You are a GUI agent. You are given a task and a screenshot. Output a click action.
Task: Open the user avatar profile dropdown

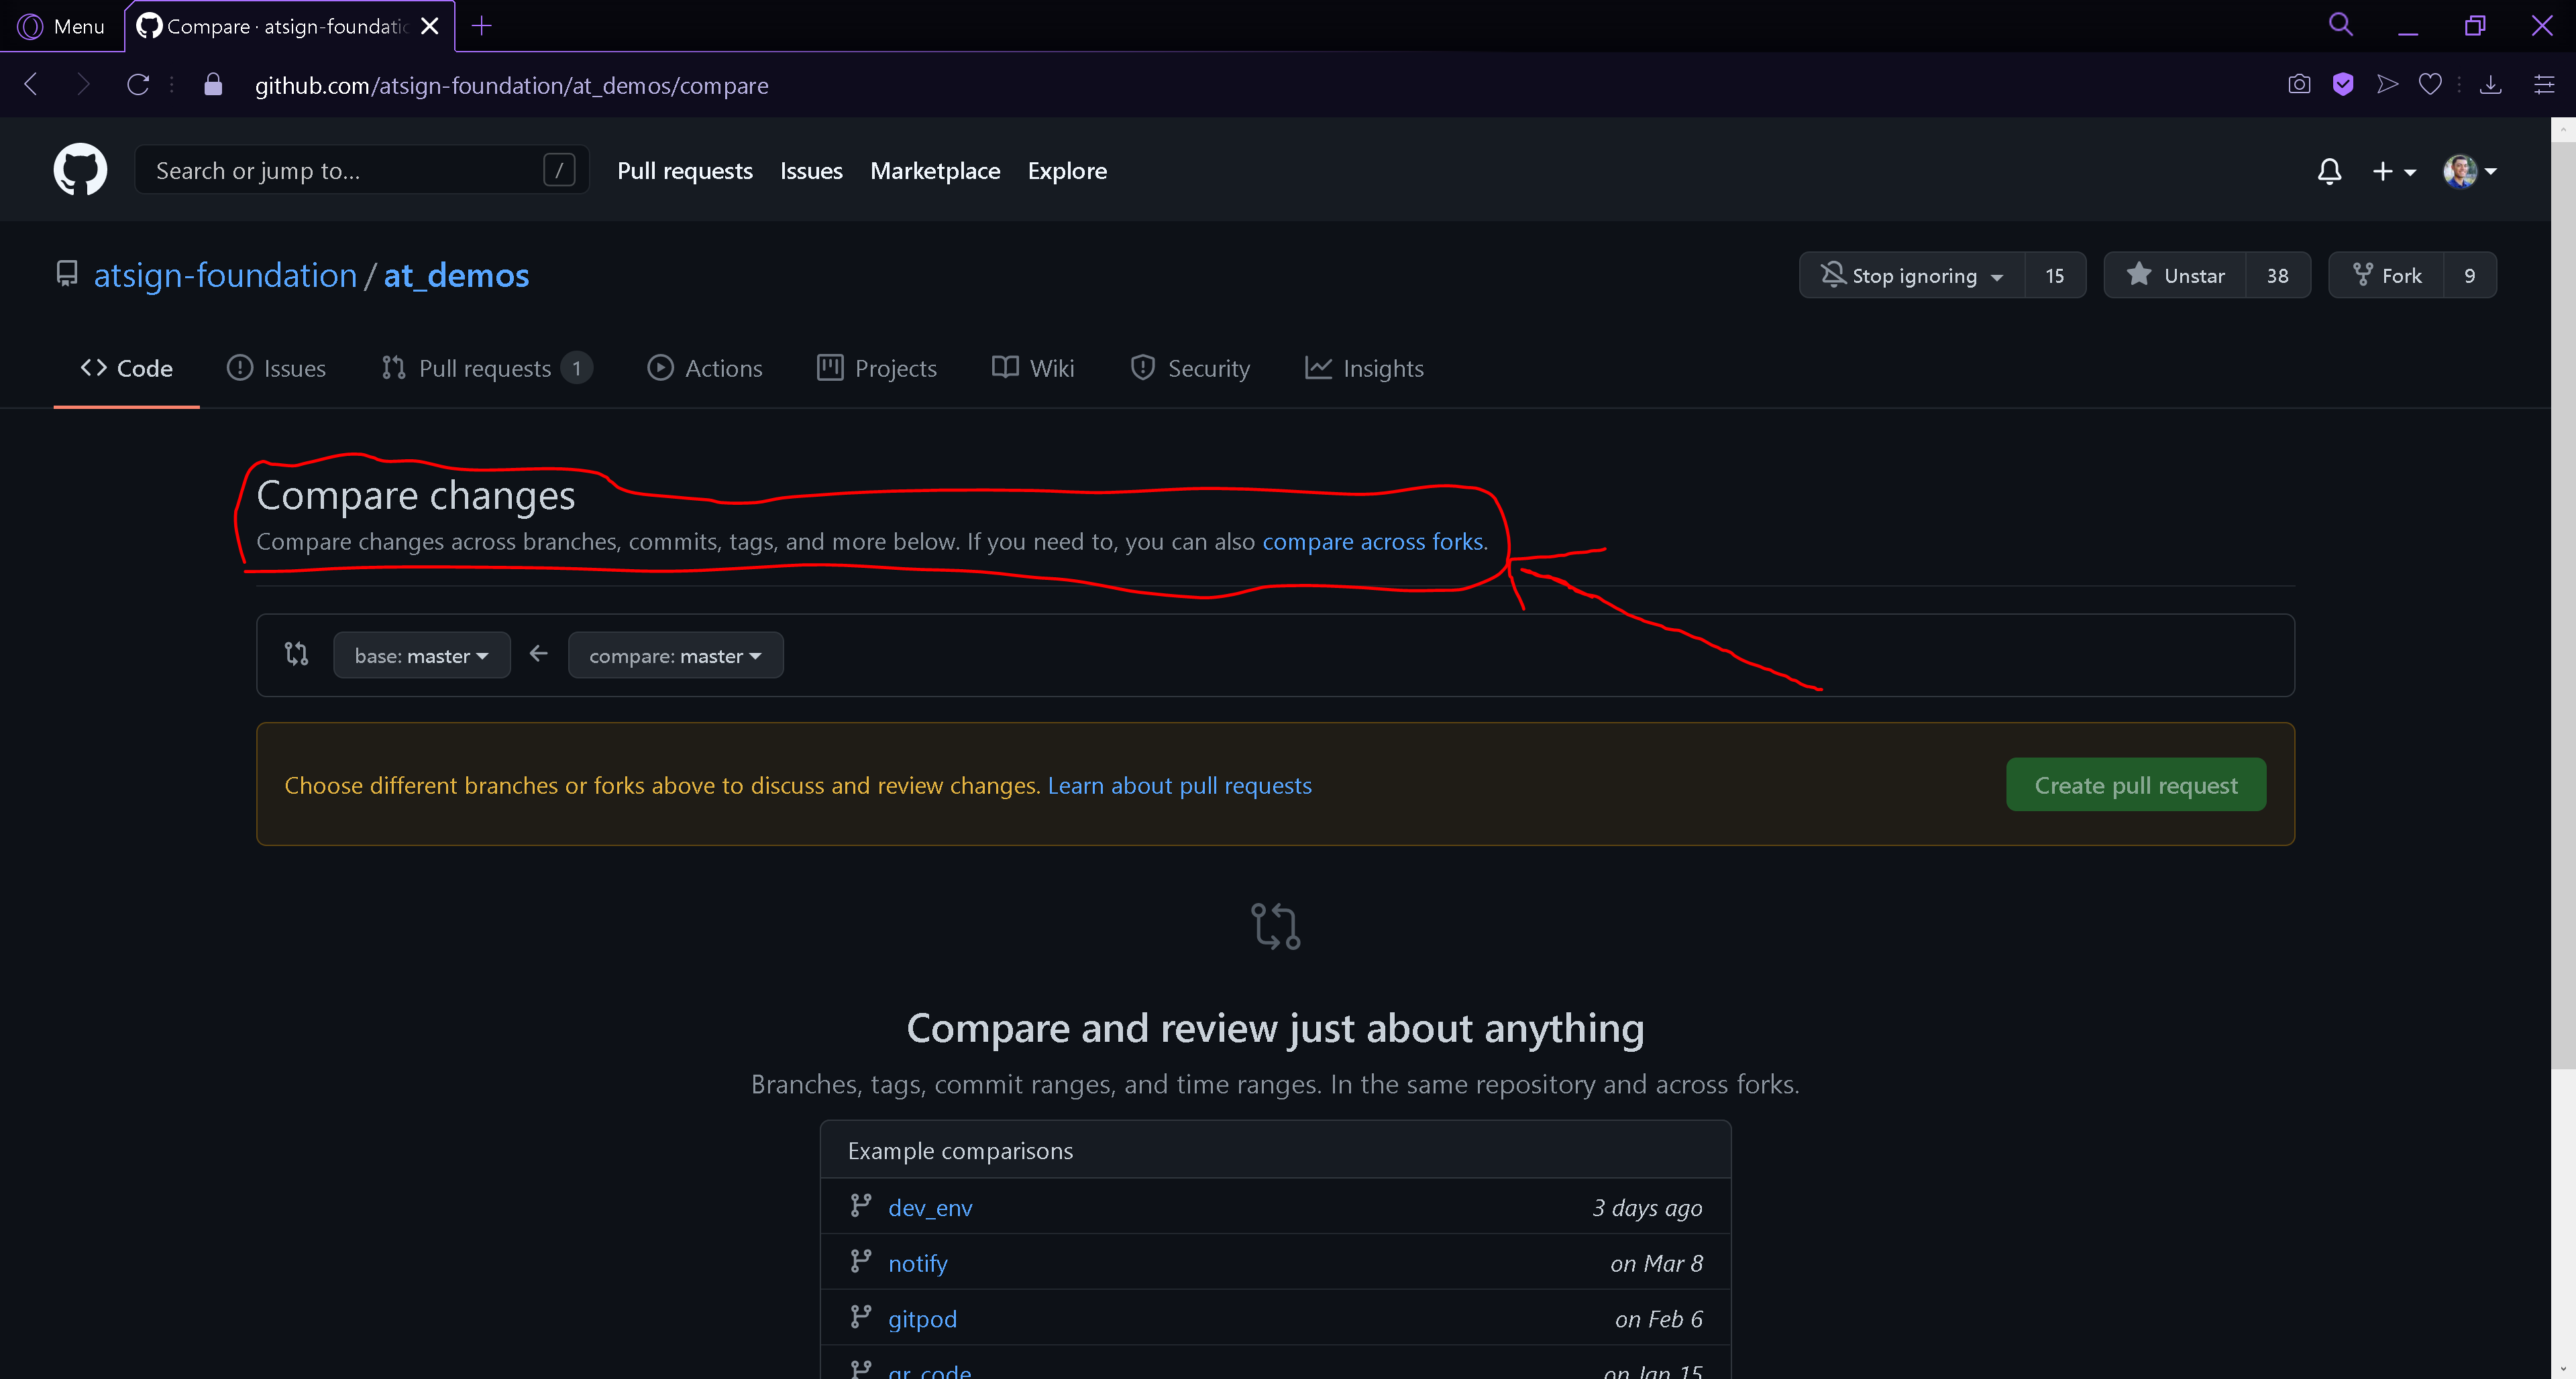pyautogui.click(x=2470, y=172)
